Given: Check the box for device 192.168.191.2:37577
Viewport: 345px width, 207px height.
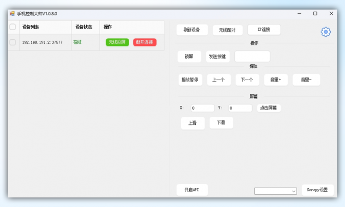Looking at the screenshot, I should (13, 42).
